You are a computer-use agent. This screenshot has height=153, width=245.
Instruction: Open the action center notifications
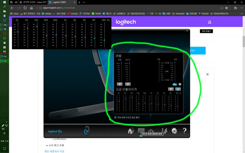[5, 149]
